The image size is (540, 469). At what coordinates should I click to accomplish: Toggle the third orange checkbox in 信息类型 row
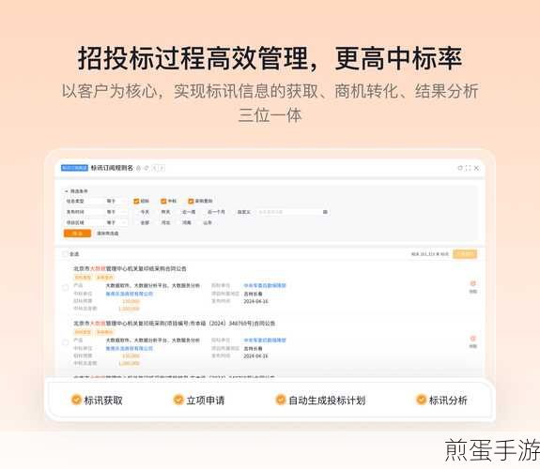click(191, 201)
